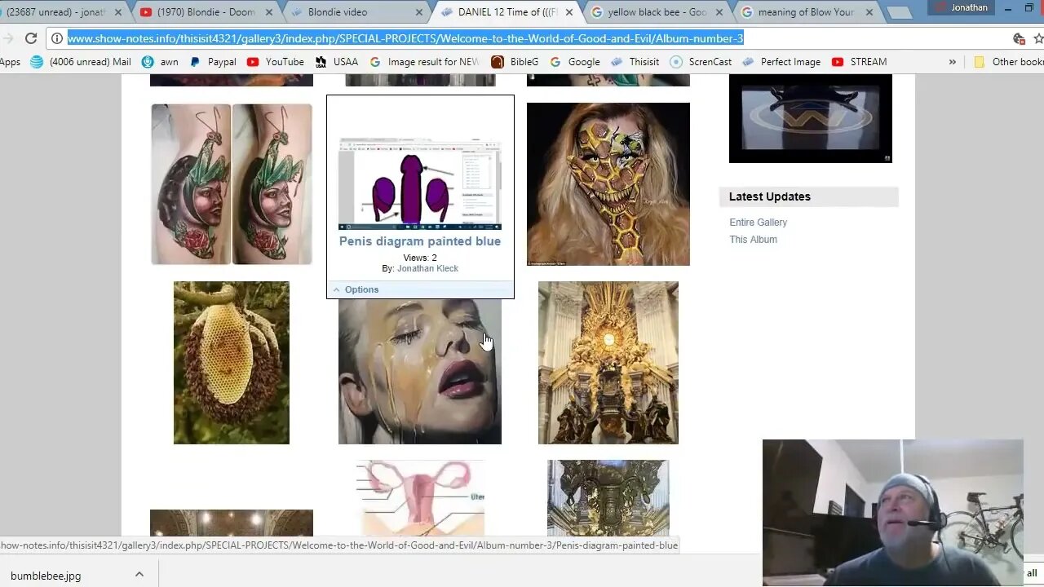The image size is (1044, 587).
Task: Switch to the 'Blondie video' tab
Action: (x=355, y=12)
